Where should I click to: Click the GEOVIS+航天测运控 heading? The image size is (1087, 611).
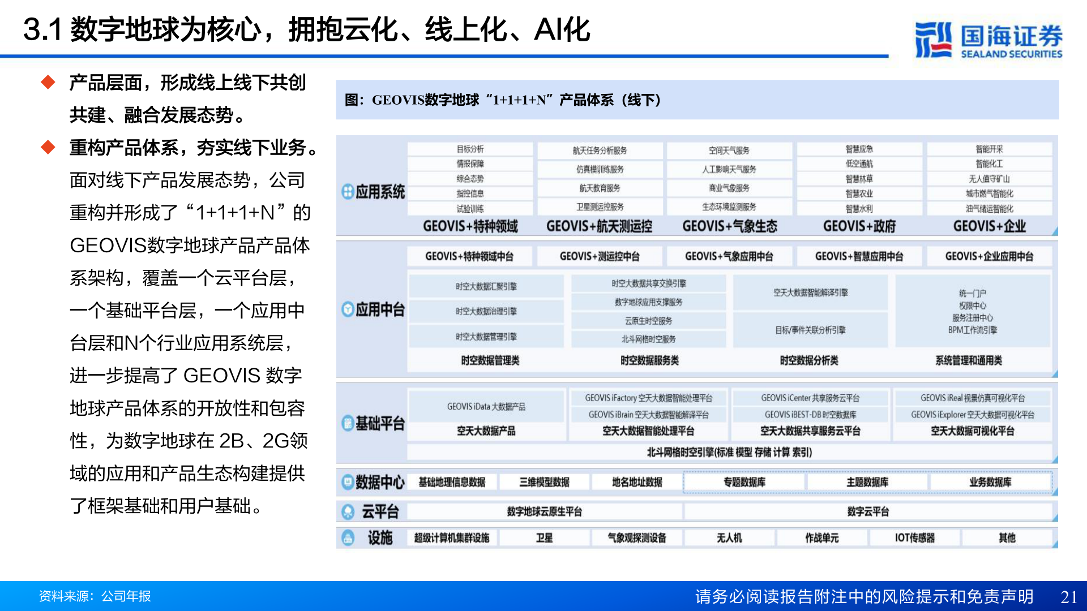click(600, 226)
